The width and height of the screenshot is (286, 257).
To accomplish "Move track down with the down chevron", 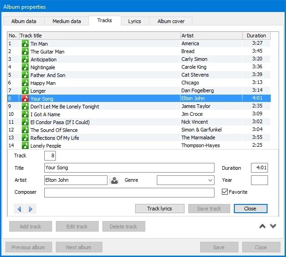I will click(273, 226).
